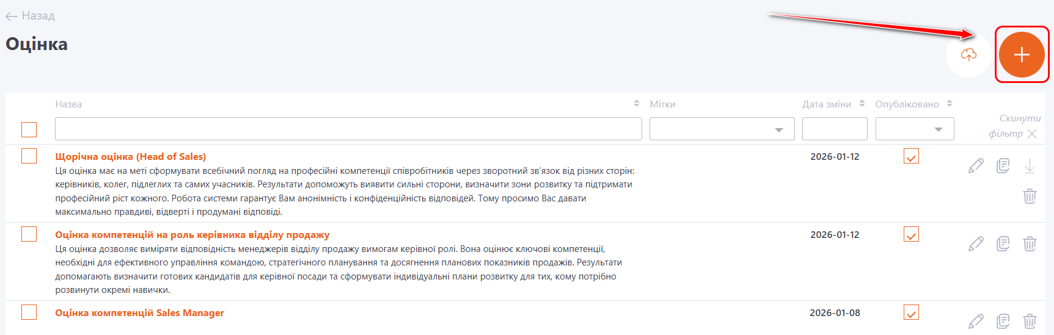Click the cloud upload import icon
Viewport: 1054px width, 335px height.
[968, 55]
